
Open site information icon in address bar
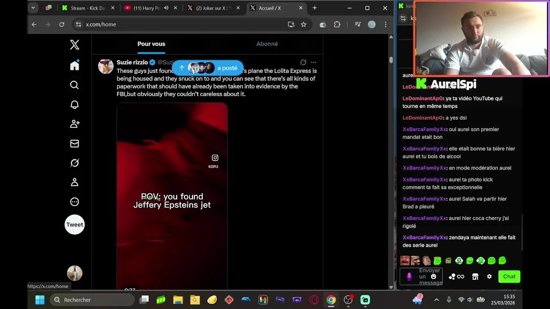click(x=78, y=24)
